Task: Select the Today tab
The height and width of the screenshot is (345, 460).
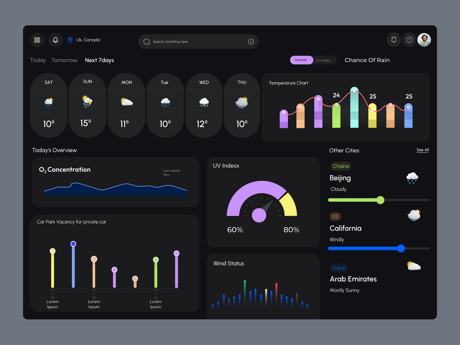Action: [38, 60]
